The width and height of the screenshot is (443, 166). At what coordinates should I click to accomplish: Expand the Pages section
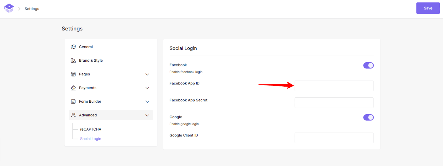tap(147, 74)
